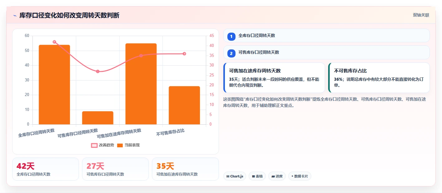The image size is (442, 193).
Task: Open list item 全库存口径周转天数
Action: pyautogui.click(x=327, y=35)
